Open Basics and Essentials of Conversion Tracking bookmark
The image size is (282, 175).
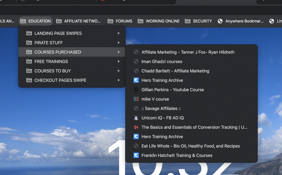tap(192, 127)
